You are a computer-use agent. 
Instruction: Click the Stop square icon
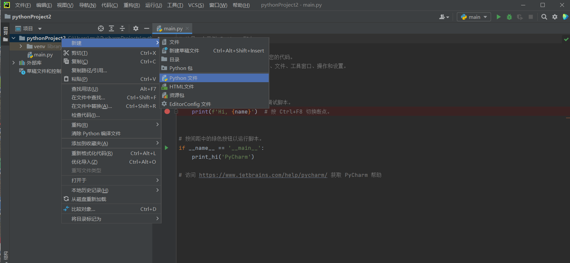point(531,17)
